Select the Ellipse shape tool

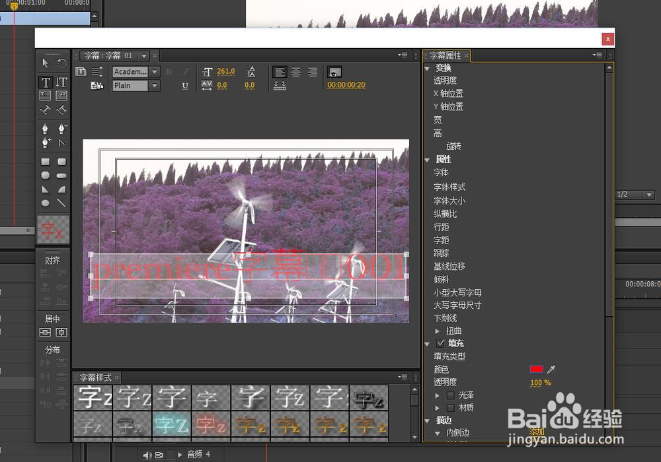click(46, 203)
